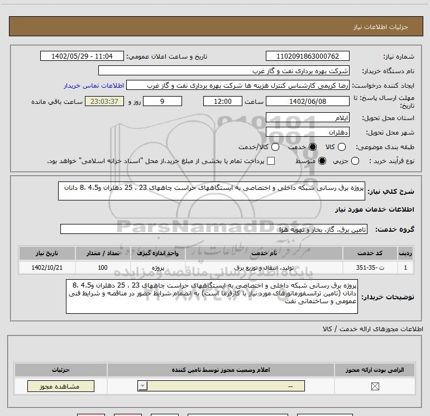430x416 pixels.
Task: Click the remaining time countdown 23:03:37
Action: point(104,101)
